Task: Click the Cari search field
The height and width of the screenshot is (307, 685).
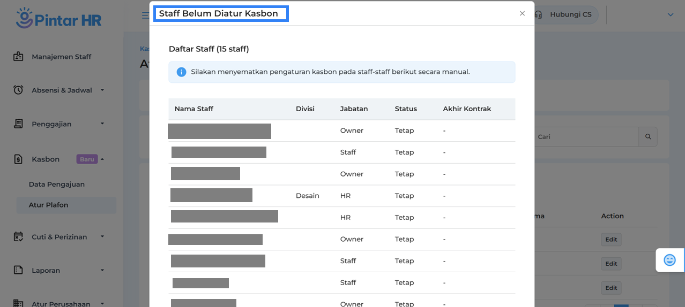Action: click(586, 137)
